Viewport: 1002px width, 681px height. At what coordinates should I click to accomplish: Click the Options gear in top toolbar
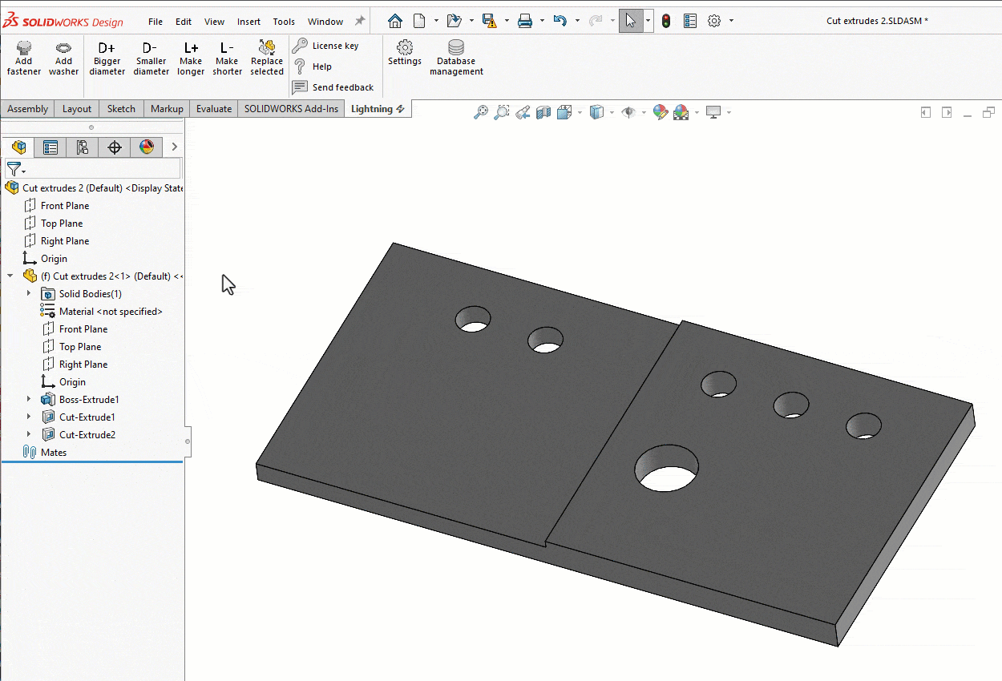(x=714, y=22)
